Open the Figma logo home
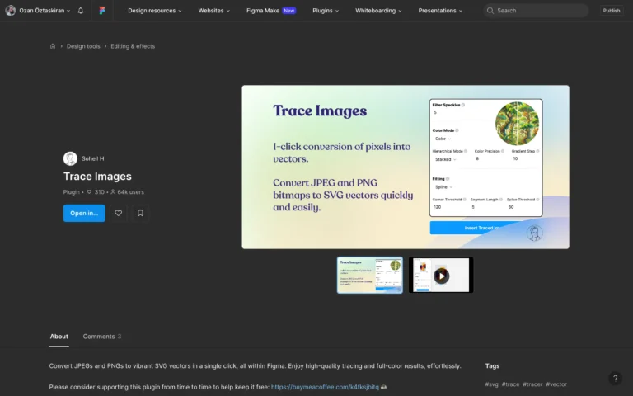The image size is (633, 396). 102,11
